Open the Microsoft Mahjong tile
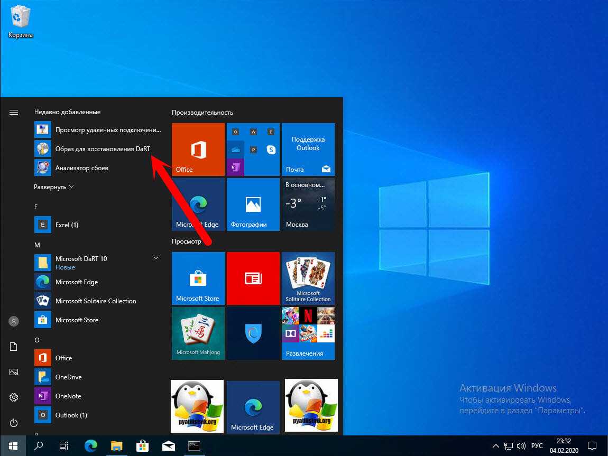608x456 pixels. click(198, 333)
